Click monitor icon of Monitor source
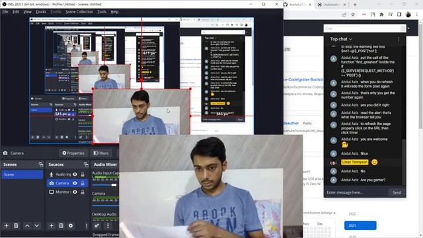The height and width of the screenshot is (238, 423). tap(52, 192)
